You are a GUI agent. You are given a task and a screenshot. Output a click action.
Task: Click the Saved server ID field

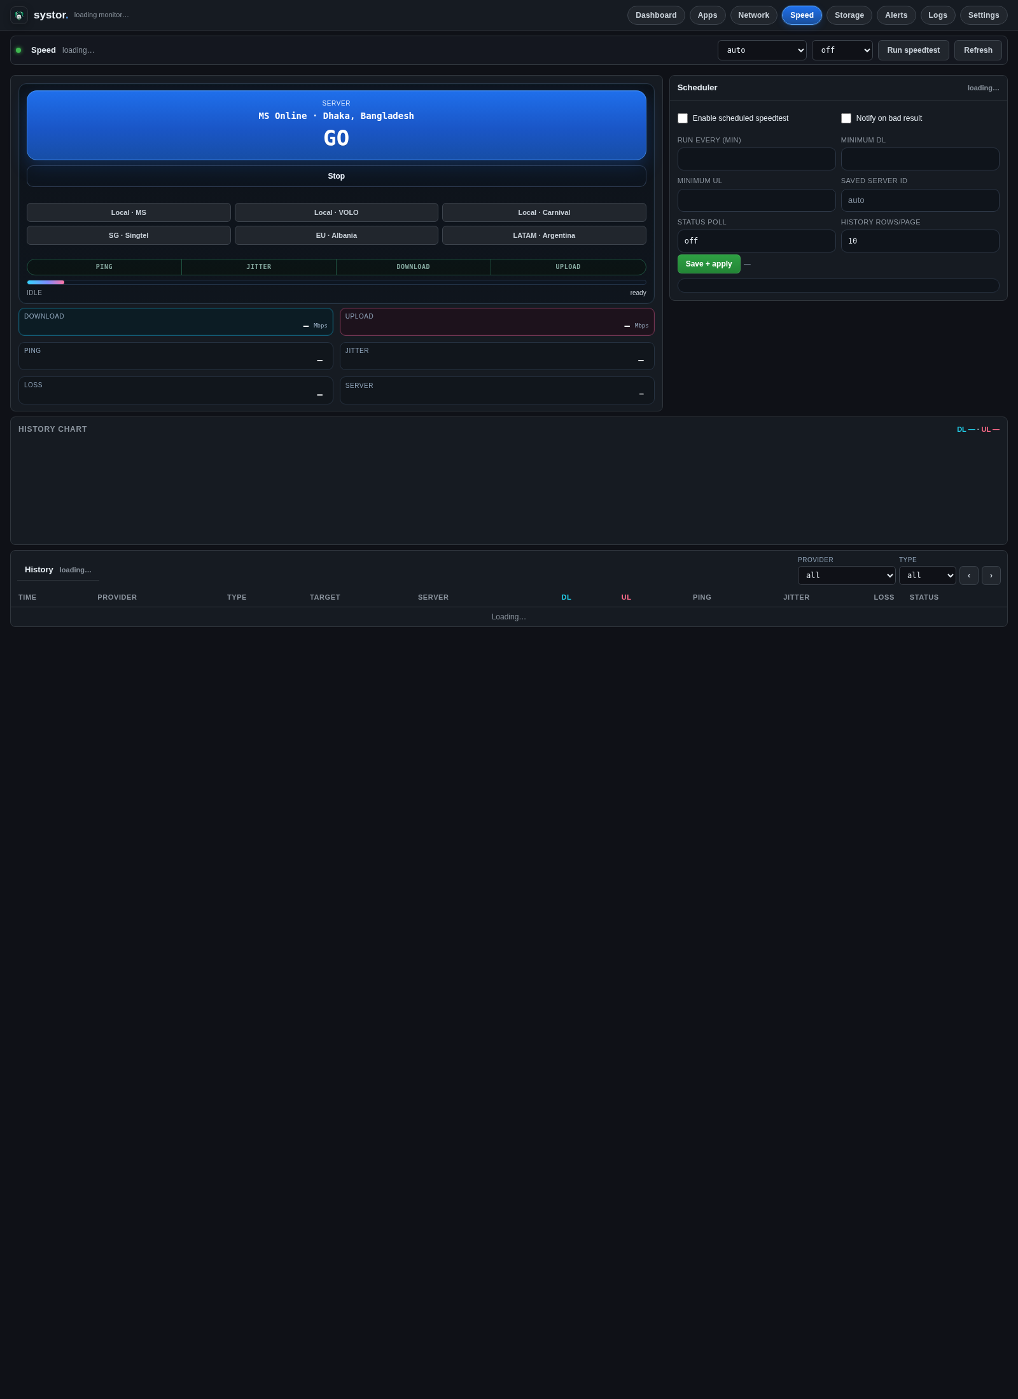(920, 200)
